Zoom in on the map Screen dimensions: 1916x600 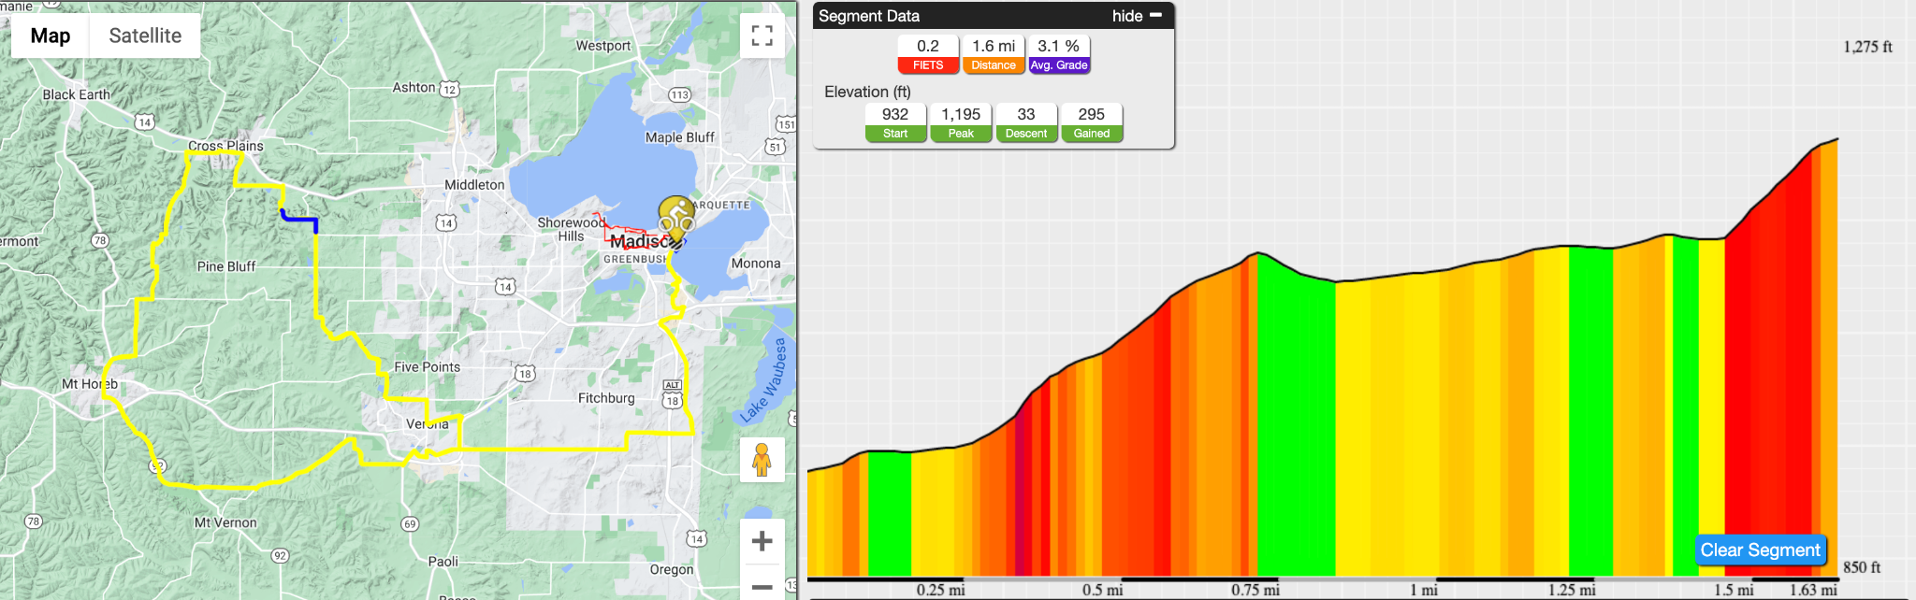762,541
